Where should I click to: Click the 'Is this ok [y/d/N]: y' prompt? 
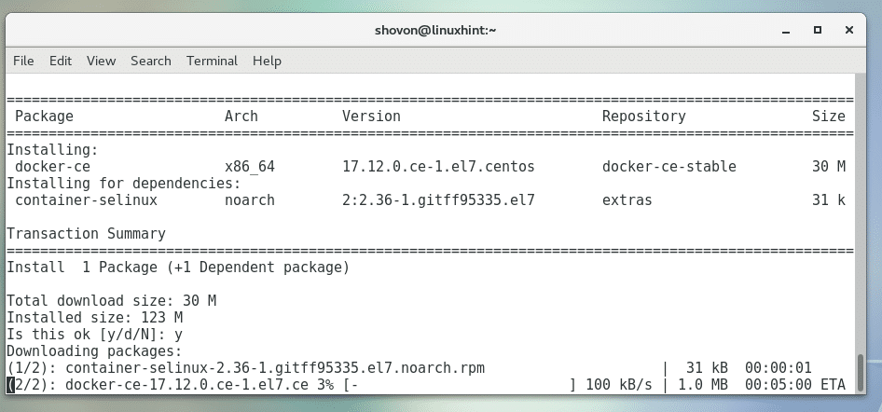coord(94,335)
